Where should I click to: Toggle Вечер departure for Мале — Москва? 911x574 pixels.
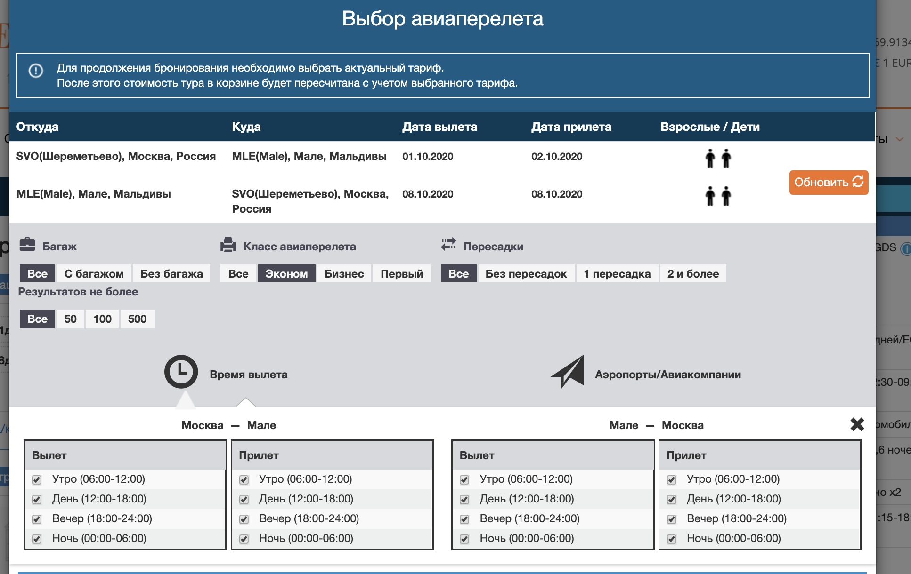pos(464,519)
